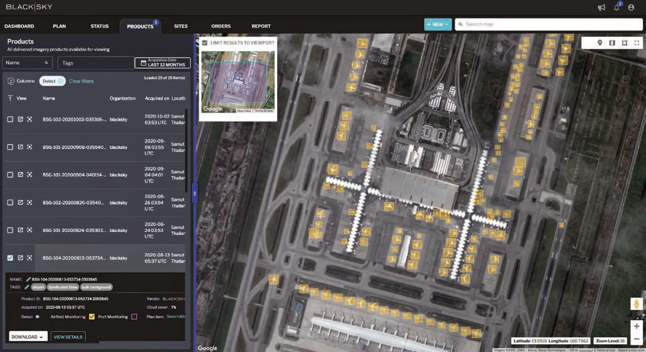Image resolution: width=646 pixels, height=352 pixels.
Task: Click the Columns settings icon
Action: tap(11, 81)
